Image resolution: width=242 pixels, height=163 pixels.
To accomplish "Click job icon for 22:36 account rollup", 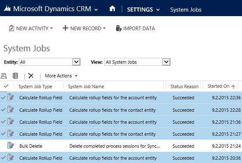I will pos(11,97).
